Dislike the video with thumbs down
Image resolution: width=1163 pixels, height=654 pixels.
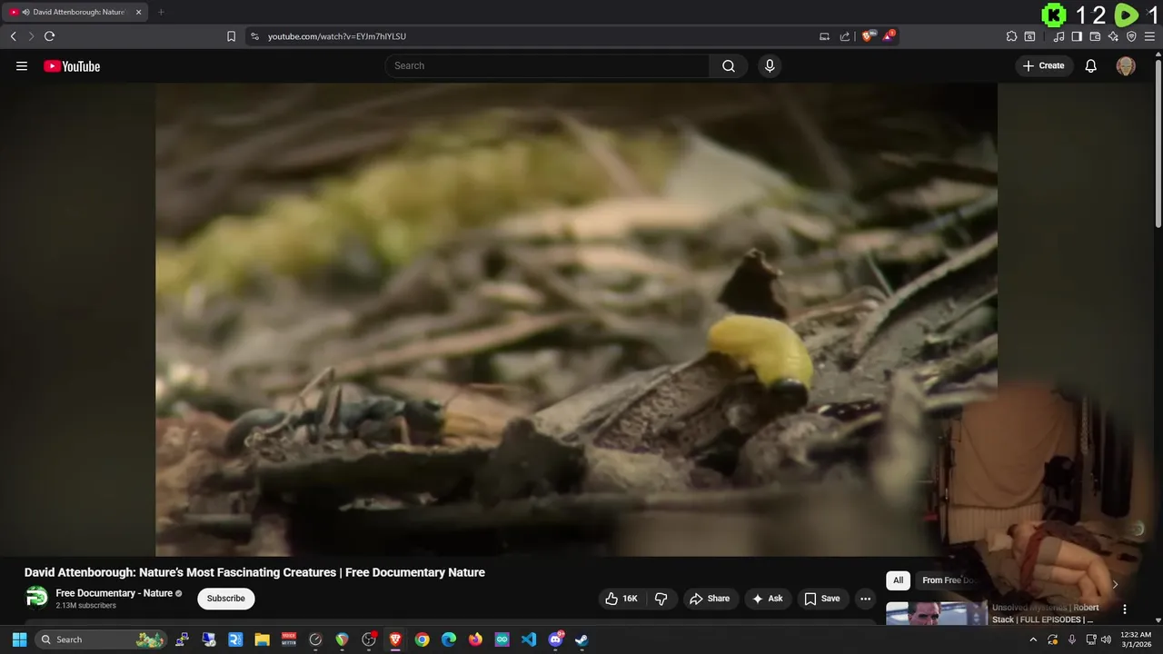661,599
